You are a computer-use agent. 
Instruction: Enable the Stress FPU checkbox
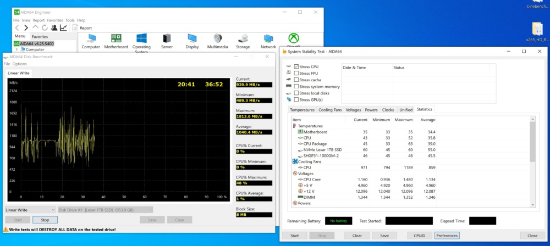(x=296, y=73)
